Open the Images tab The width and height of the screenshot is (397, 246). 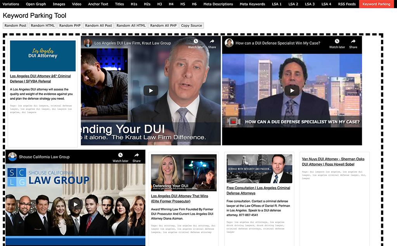pos(59,4)
